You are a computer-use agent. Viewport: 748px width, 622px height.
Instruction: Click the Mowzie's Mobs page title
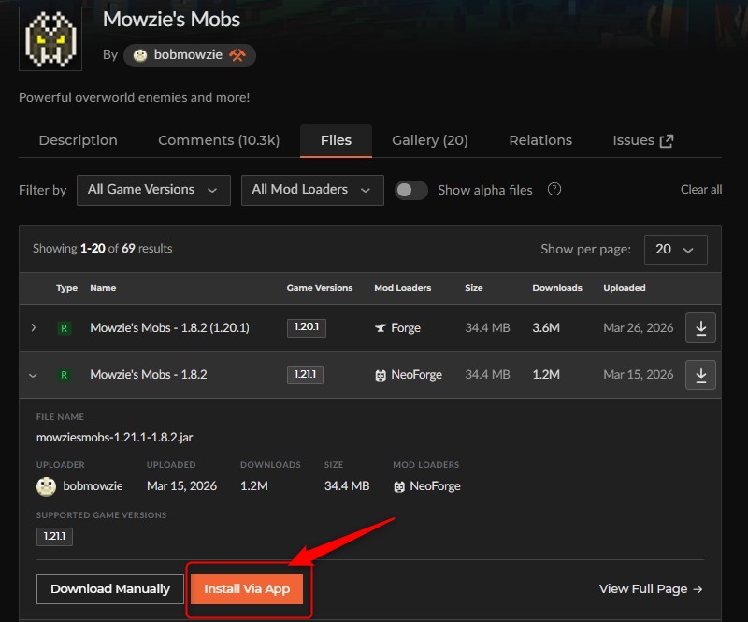[171, 20]
